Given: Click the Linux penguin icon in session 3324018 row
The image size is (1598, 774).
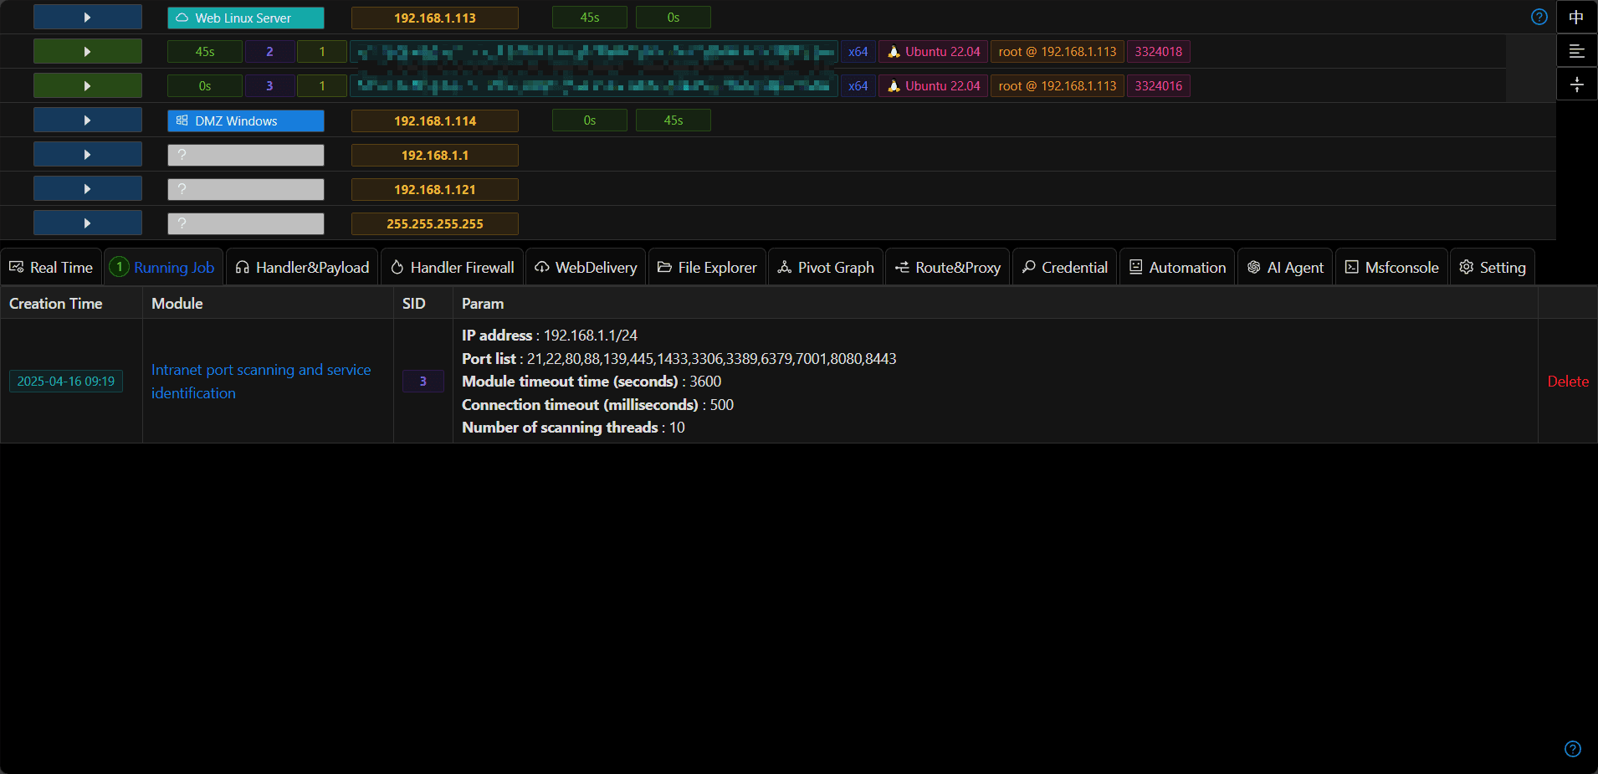Looking at the screenshot, I should coord(894,52).
